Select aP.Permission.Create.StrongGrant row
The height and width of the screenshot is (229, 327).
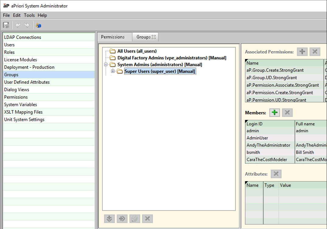pyautogui.click(x=284, y=93)
